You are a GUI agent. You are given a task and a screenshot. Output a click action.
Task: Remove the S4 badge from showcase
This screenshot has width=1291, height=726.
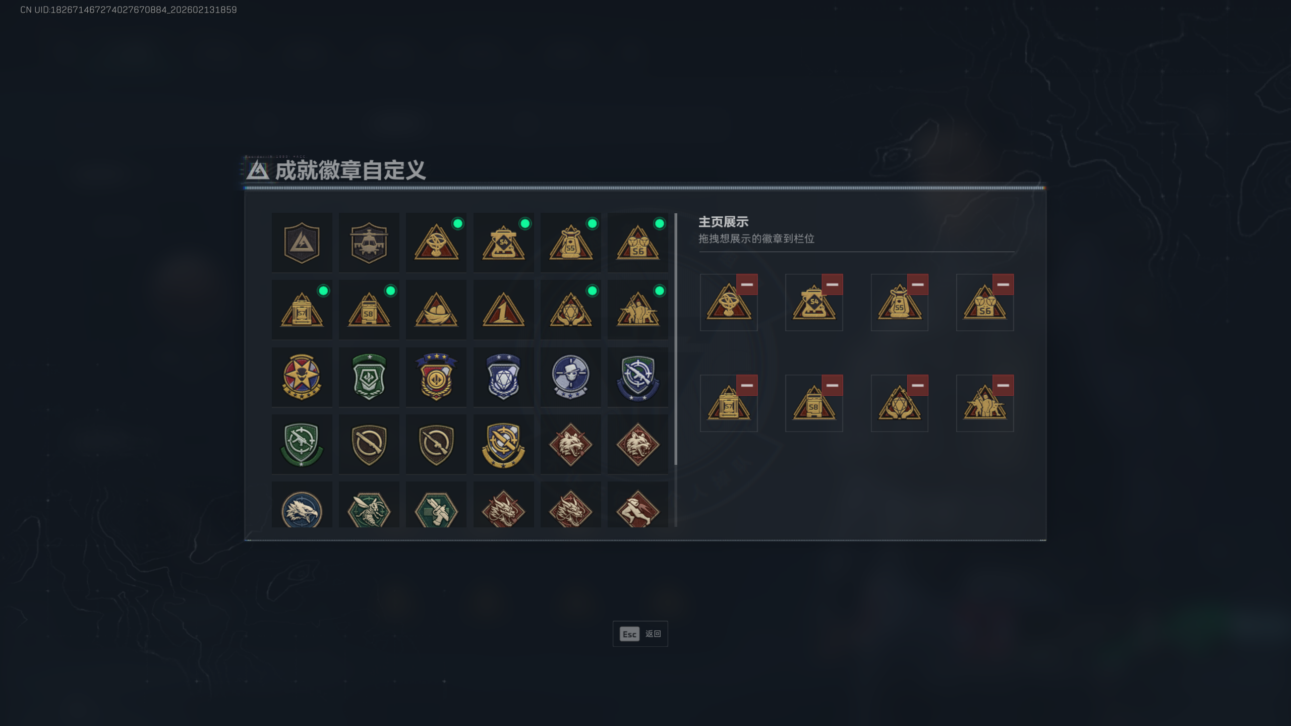832,284
